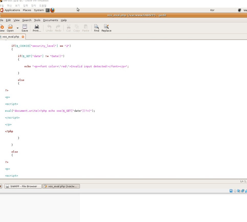Click the security_level cookie condition line

[x=41, y=46]
